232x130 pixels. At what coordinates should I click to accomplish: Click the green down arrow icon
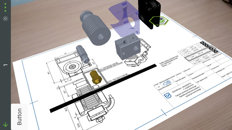tap(5, 125)
